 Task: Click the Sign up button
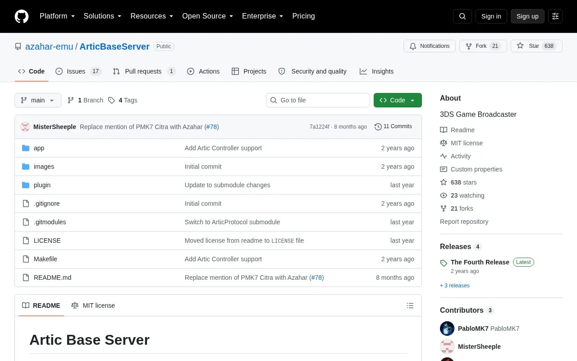point(527,16)
